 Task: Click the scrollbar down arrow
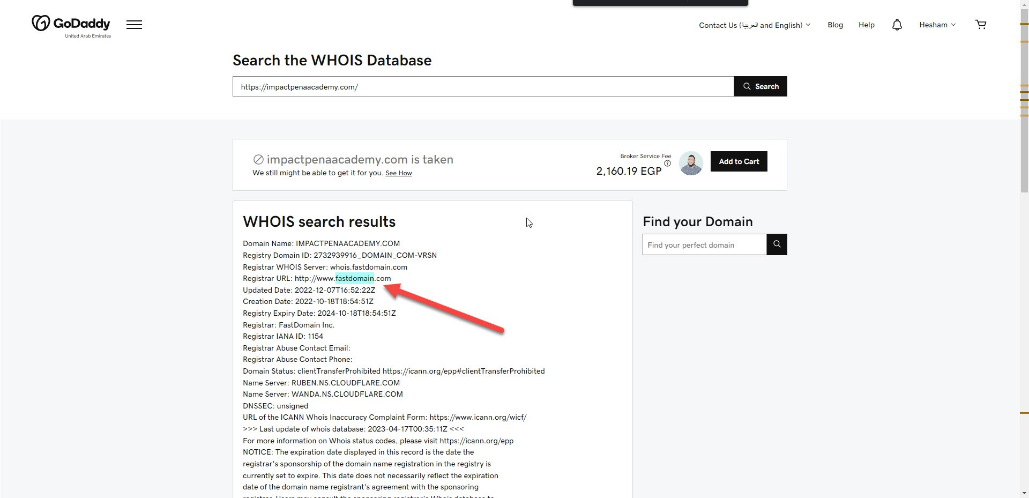(x=1024, y=493)
